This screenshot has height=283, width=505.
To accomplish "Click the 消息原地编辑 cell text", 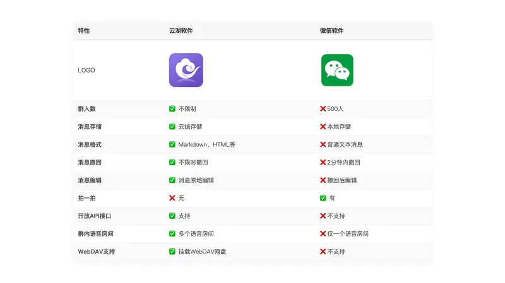I will tap(196, 180).
